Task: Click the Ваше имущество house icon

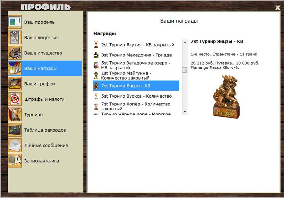Action: pos(15,53)
